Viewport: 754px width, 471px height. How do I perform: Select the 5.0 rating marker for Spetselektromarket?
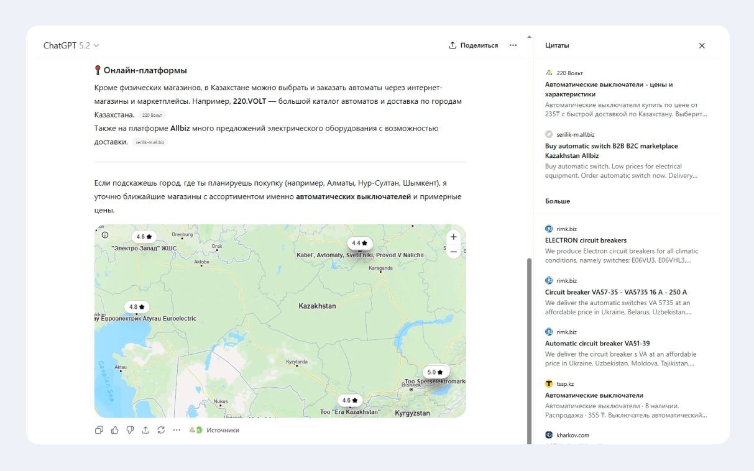tap(436, 372)
